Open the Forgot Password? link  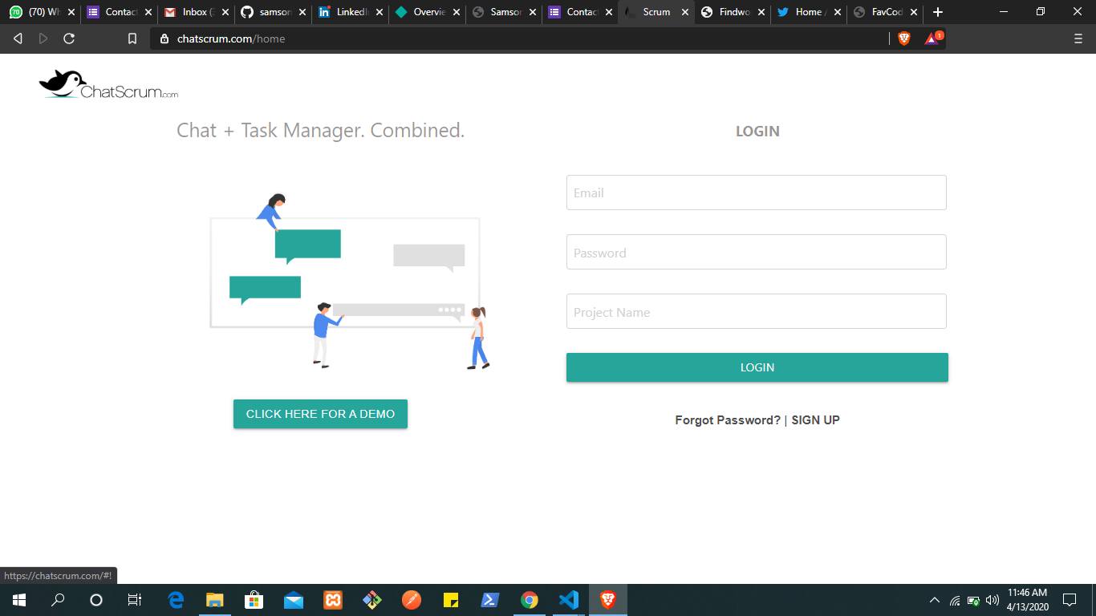click(728, 420)
